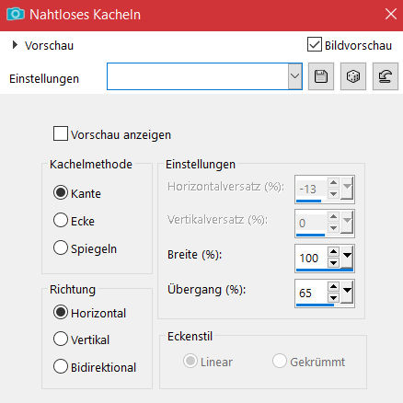This screenshot has width=403, height=403.
Task: Click the Übergang value field showing 65
Action: click(x=311, y=293)
